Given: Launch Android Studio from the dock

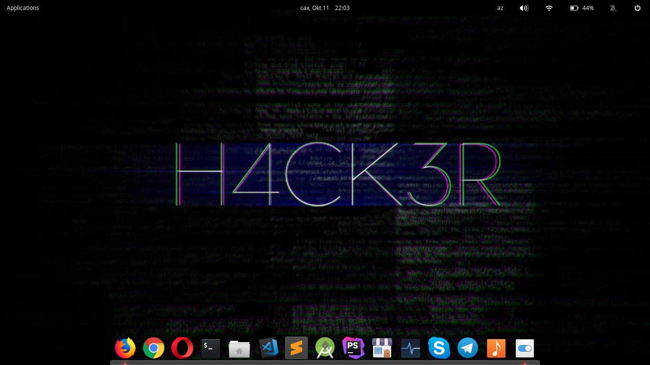Looking at the screenshot, I should click(x=325, y=348).
